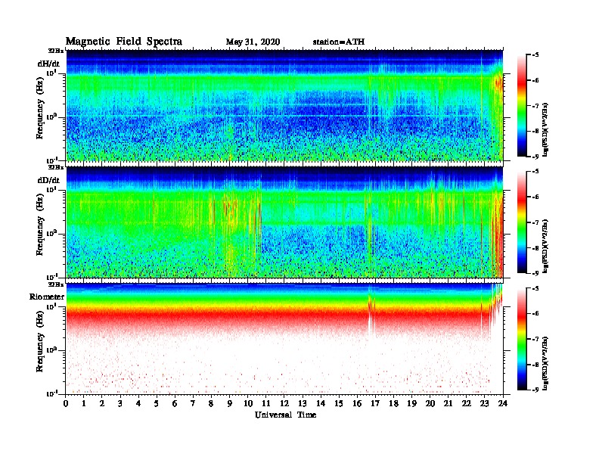This screenshot has width=599, height=463.
Task: Click hour tick label "10" on time axis
Action: [248, 403]
